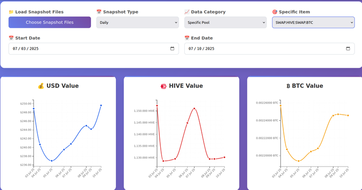Click the money bag icon on USD Value
This screenshot has width=362, height=190.
41,86
